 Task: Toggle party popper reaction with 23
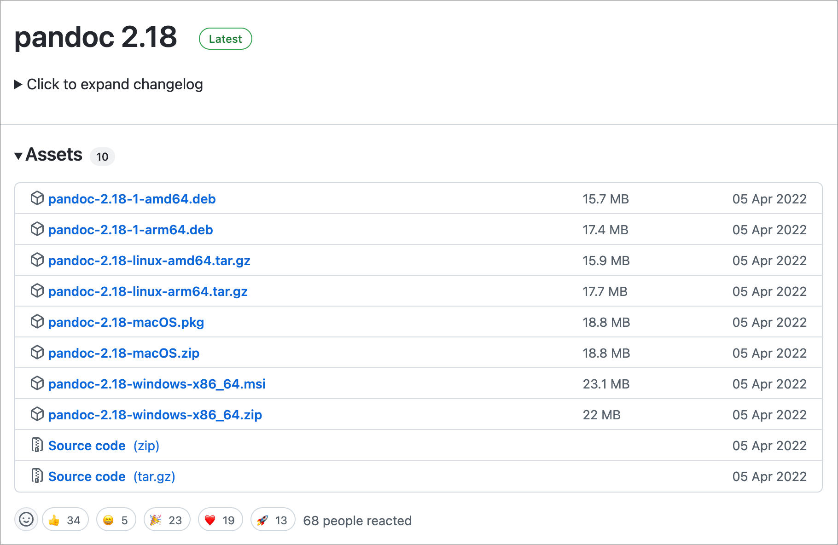coord(167,520)
